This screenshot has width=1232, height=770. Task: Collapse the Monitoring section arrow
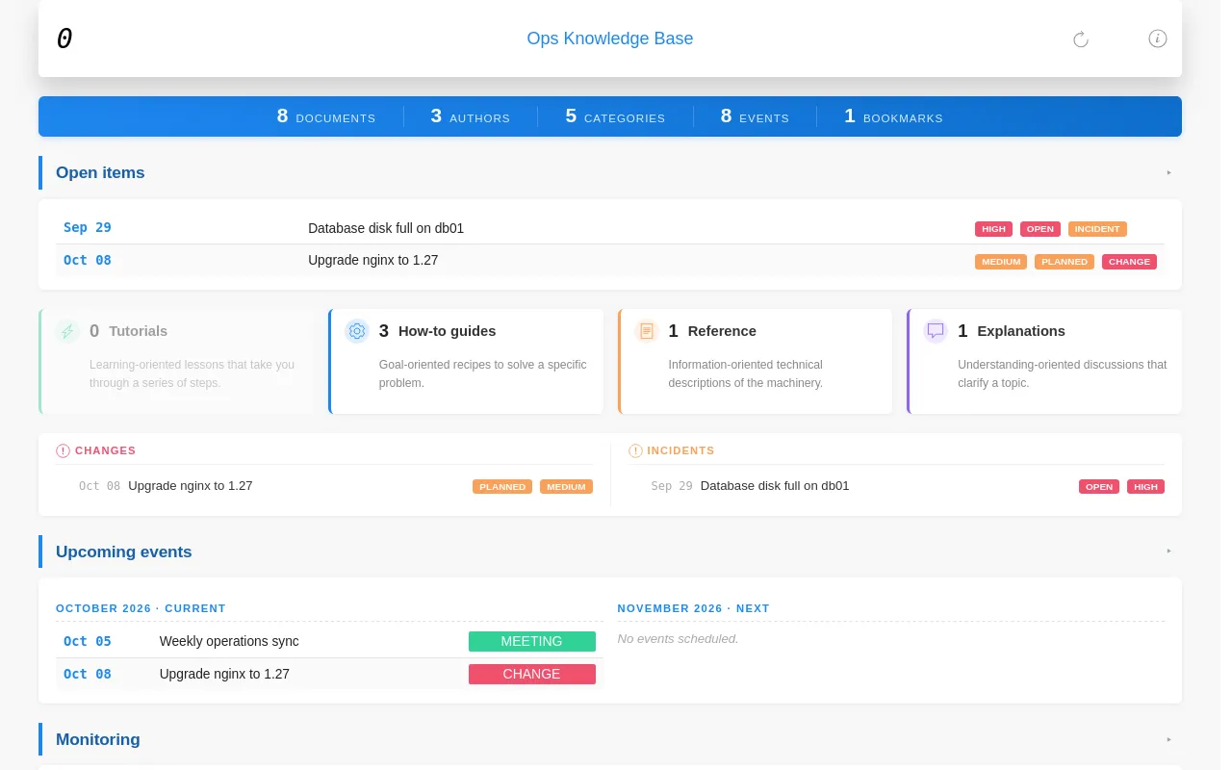point(1169,739)
